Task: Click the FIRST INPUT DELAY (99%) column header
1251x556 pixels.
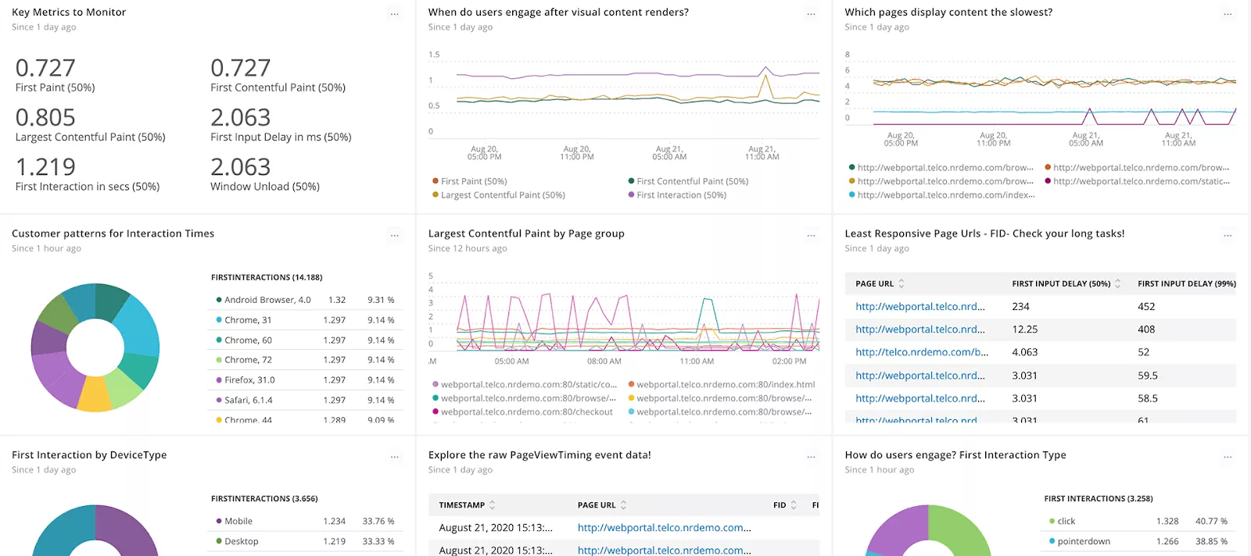Action: coord(1187,283)
